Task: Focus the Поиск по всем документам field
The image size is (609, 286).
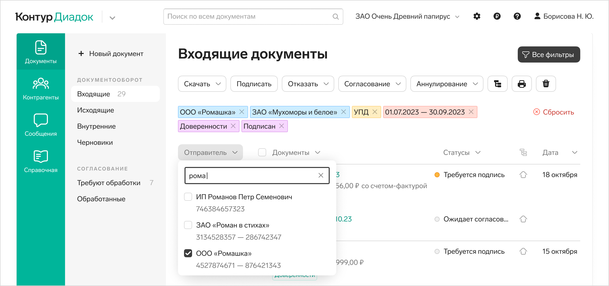Action: click(253, 17)
